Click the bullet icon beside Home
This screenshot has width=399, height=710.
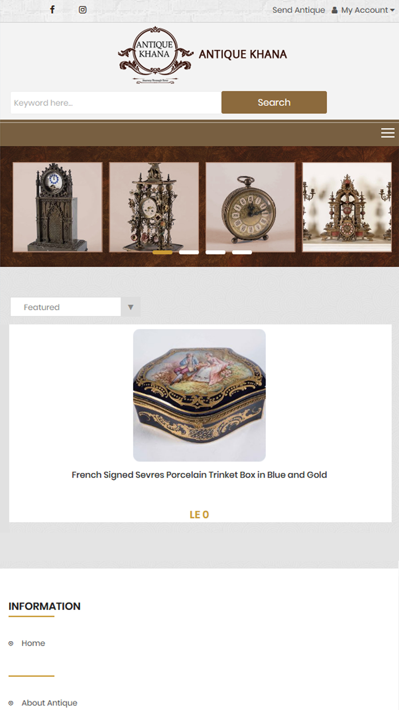(11, 643)
